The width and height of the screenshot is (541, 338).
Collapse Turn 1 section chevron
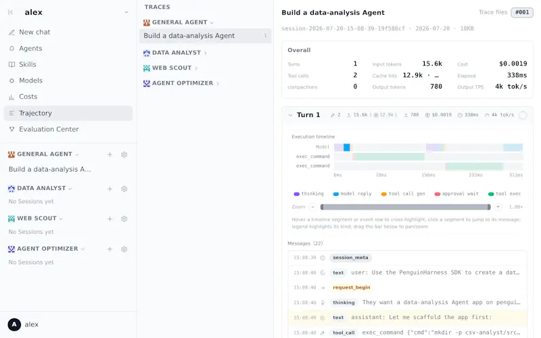290,115
